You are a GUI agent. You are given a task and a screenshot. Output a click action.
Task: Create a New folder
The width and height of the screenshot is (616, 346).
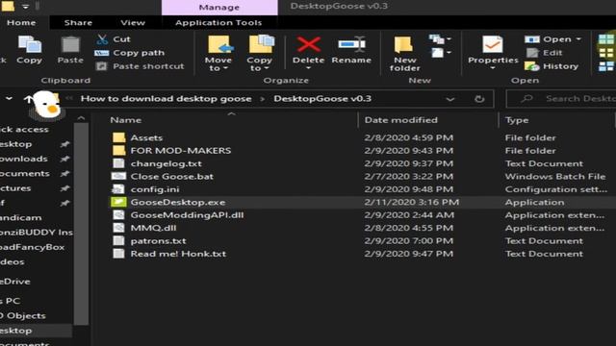[x=404, y=54]
